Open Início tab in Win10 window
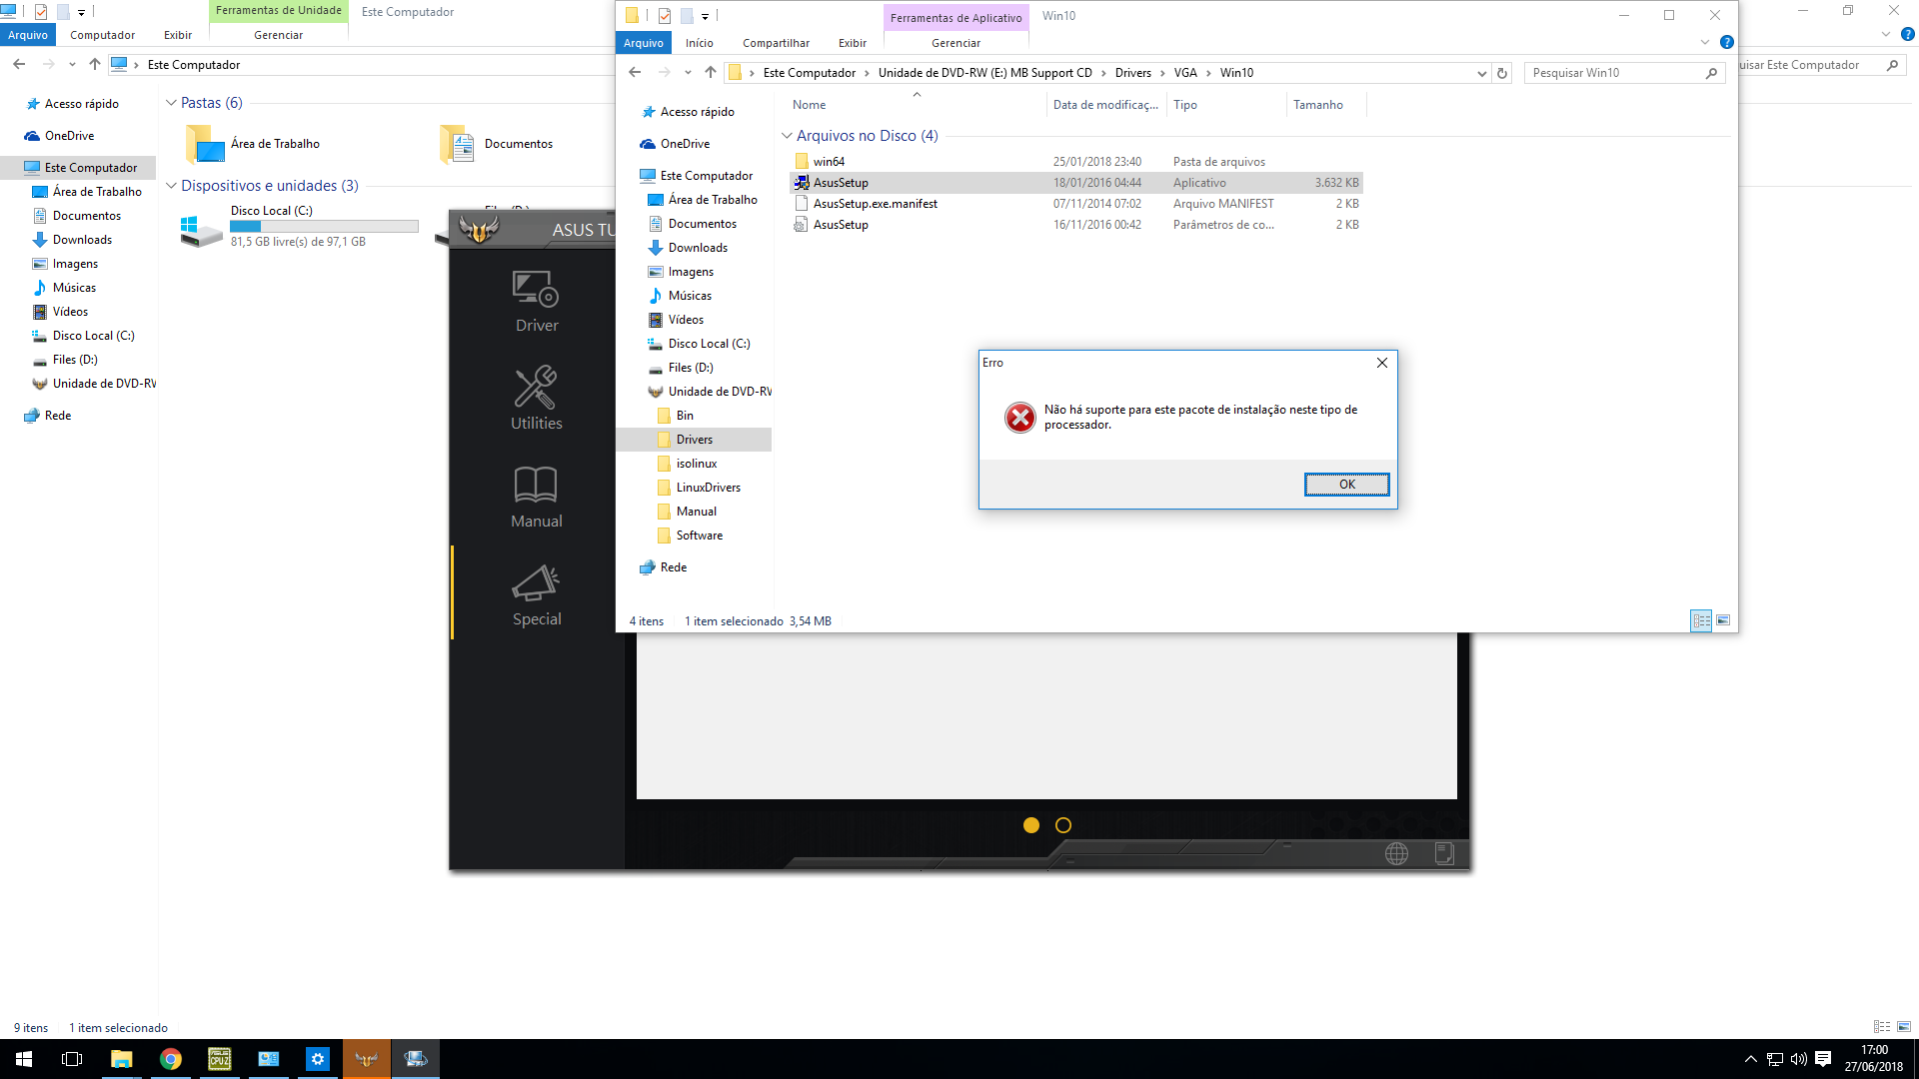The height and width of the screenshot is (1079, 1919). (700, 43)
